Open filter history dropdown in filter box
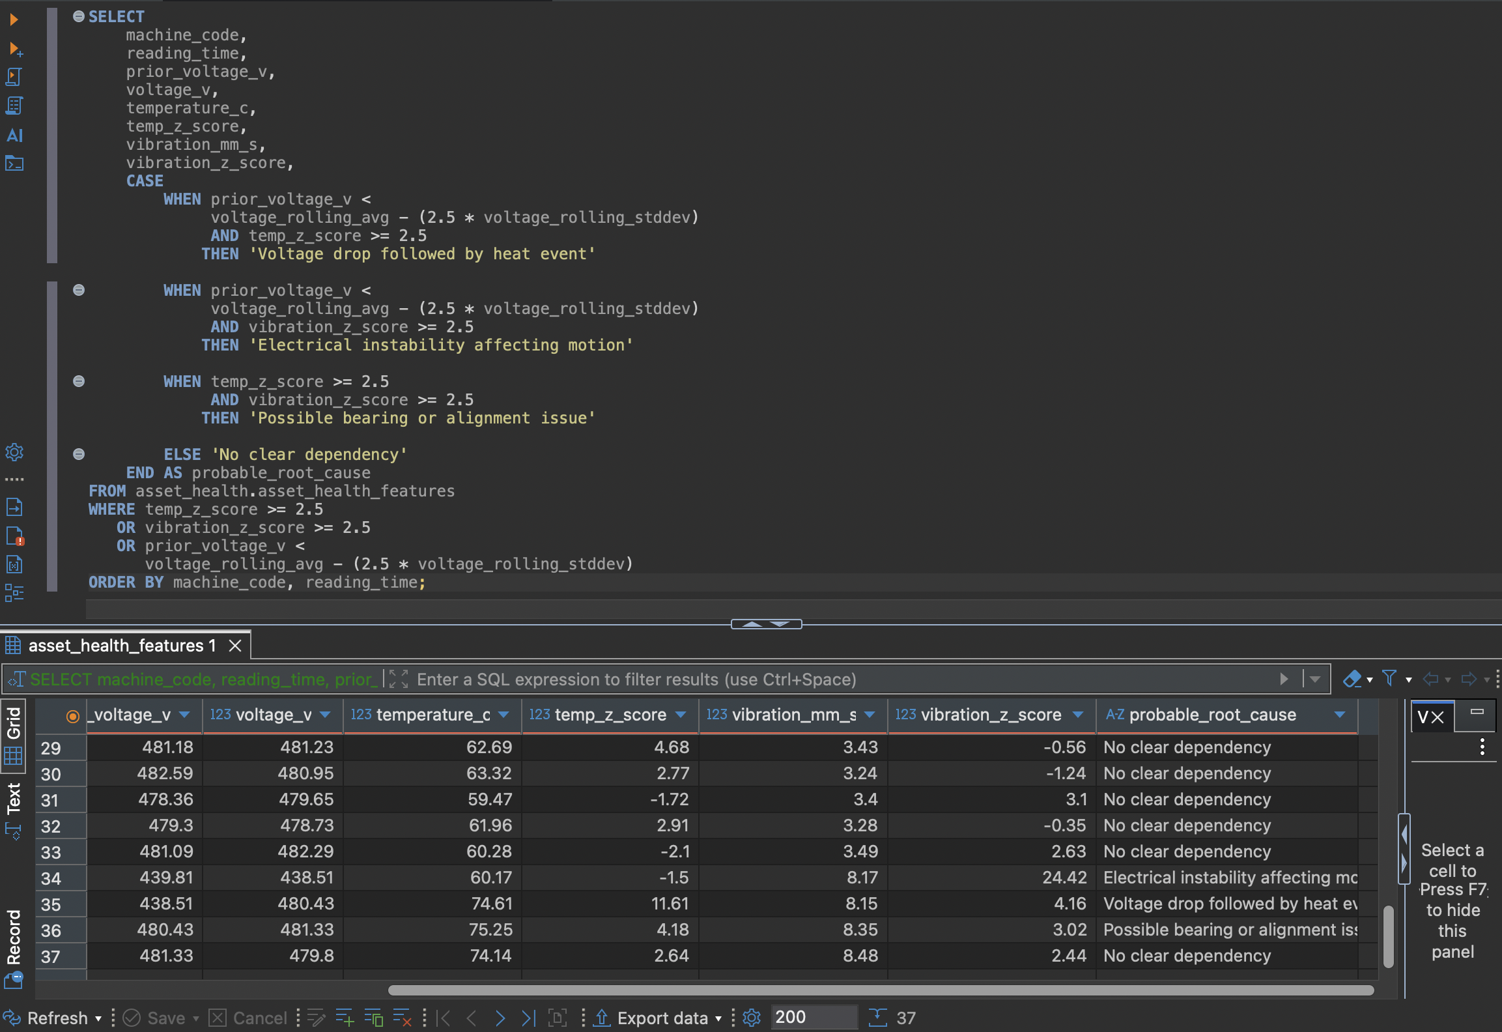The image size is (1502, 1032). (x=1315, y=679)
